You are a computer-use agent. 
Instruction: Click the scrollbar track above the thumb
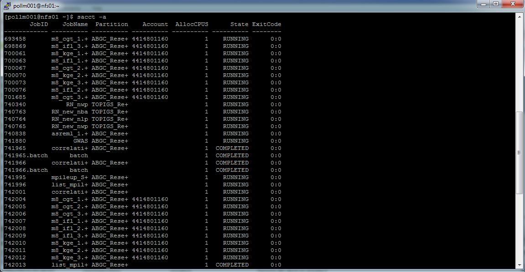(519, 64)
